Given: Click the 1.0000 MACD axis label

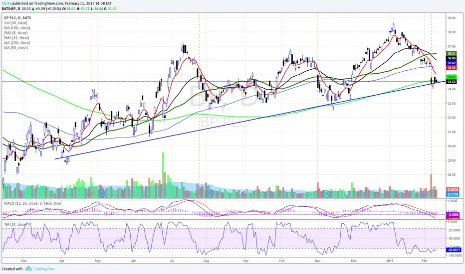Looking at the screenshot, I should 453,201.
